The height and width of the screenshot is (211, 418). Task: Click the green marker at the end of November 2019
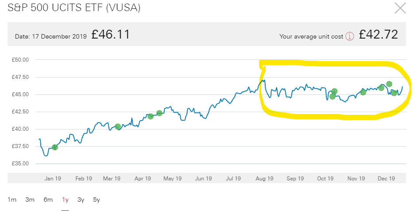381,88
